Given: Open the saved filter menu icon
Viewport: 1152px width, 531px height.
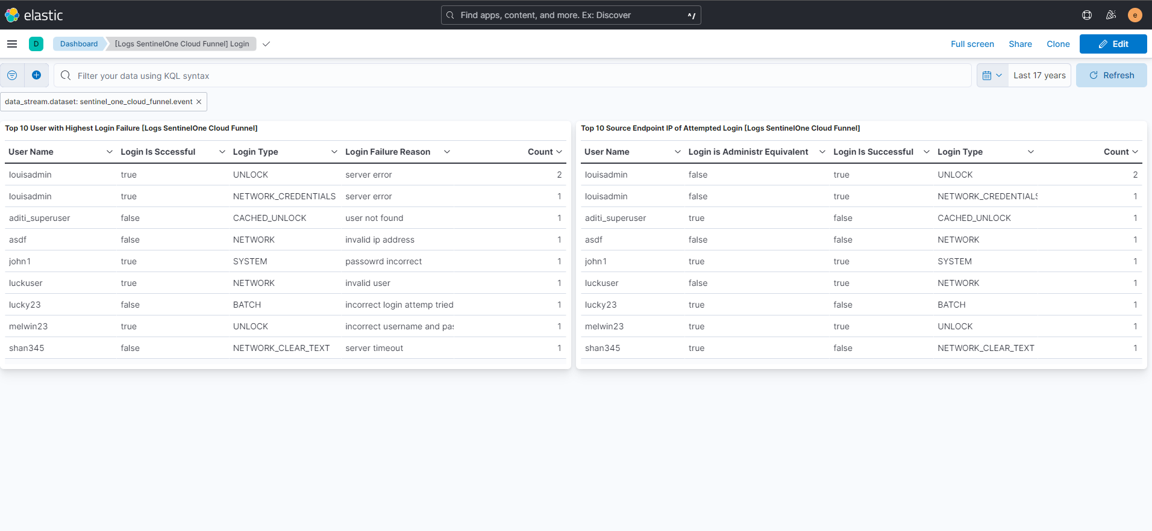Looking at the screenshot, I should (12, 75).
